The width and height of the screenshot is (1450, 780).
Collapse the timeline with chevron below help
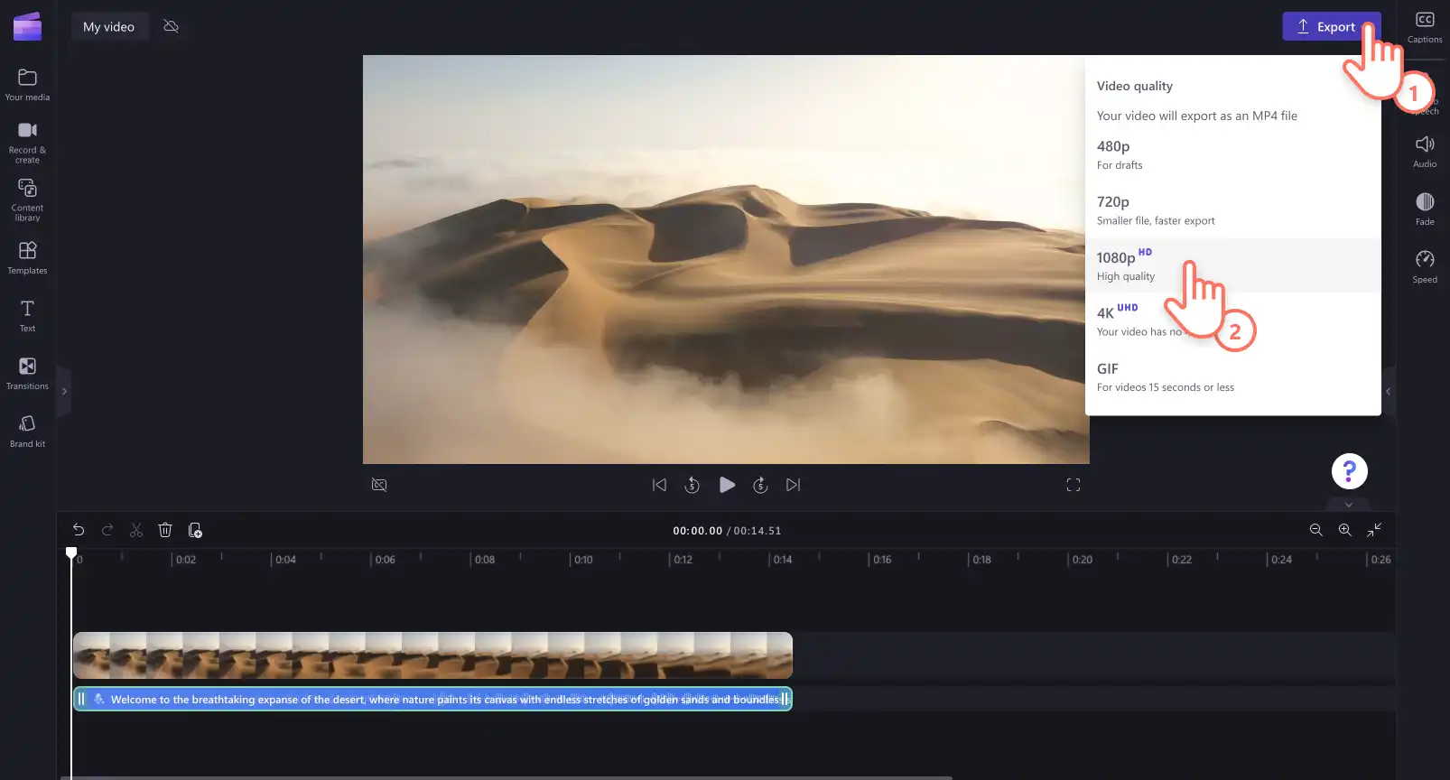[x=1349, y=505]
